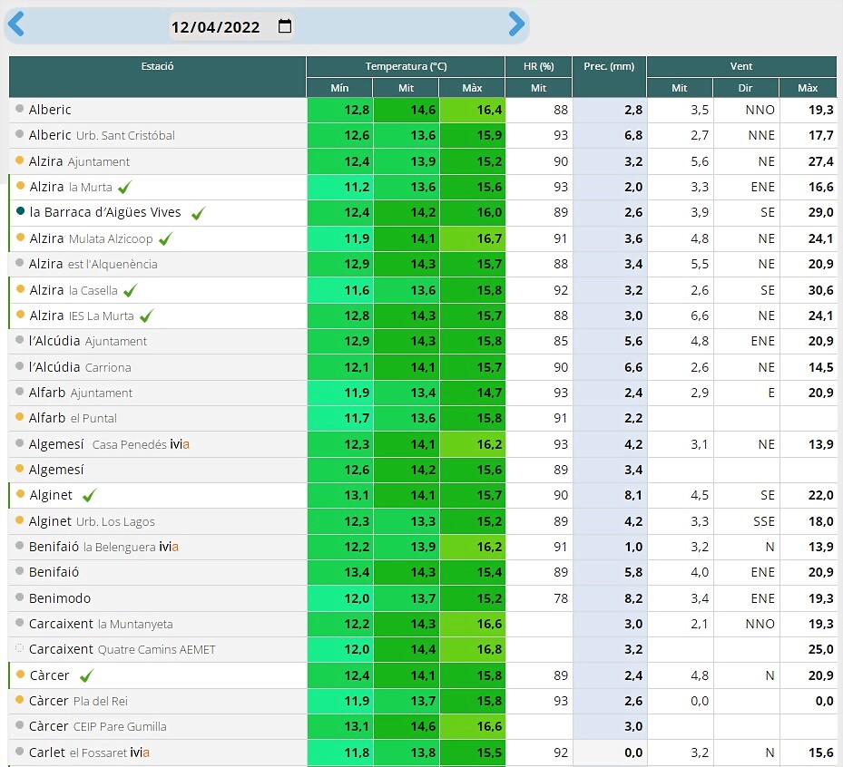Click teal status dot of la Barraca d'Aigües Vives
This screenshot has height=767, width=843.
point(21,211)
